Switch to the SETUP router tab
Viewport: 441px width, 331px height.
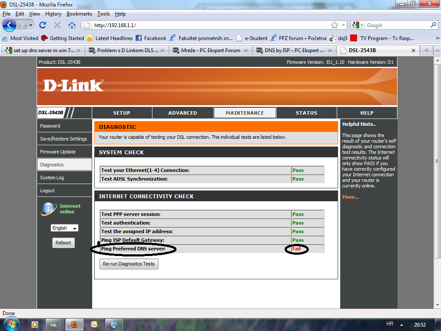click(122, 113)
